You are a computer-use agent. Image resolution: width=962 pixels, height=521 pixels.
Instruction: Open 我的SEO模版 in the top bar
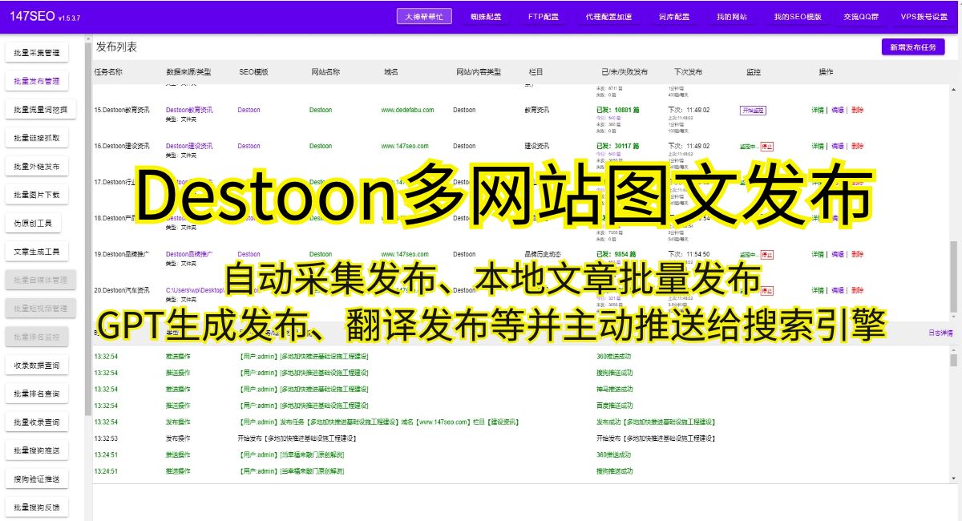pos(798,16)
